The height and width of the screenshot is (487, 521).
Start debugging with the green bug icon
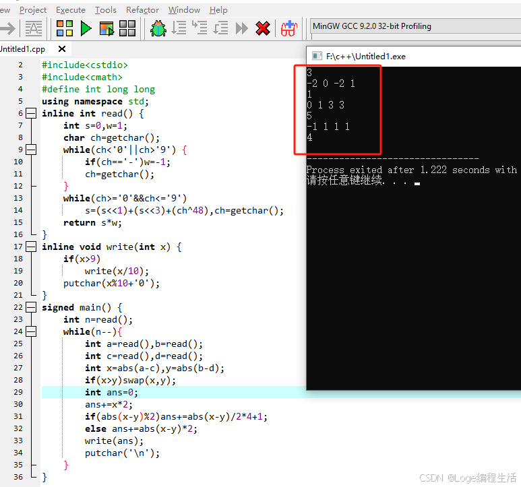click(158, 28)
